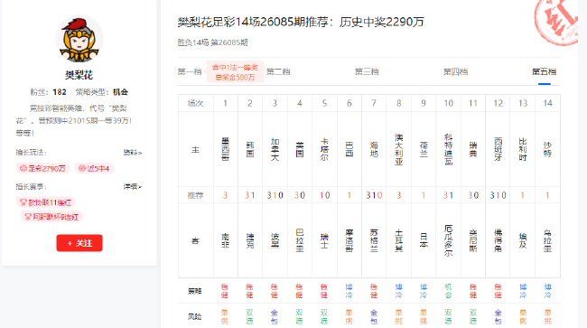Click the subtitle 胜负14场 第26085期
Screen dimensions: 587x328
(x=212, y=42)
